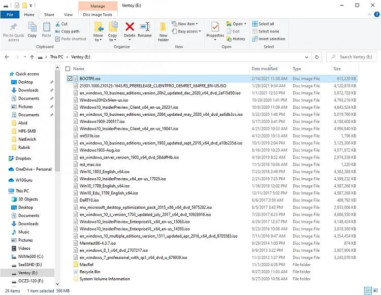This screenshot has width=381, height=295.
Task: Navigate back with the left arrow
Action: (7, 57)
